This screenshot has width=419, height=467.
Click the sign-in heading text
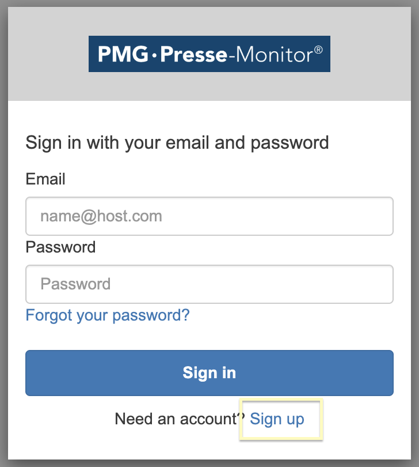coord(177,142)
